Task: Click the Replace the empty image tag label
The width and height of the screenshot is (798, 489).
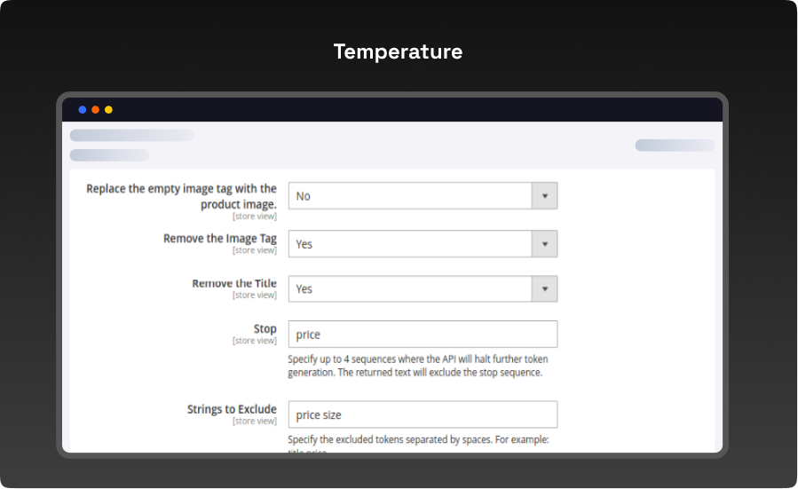Action: click(181, 196)
